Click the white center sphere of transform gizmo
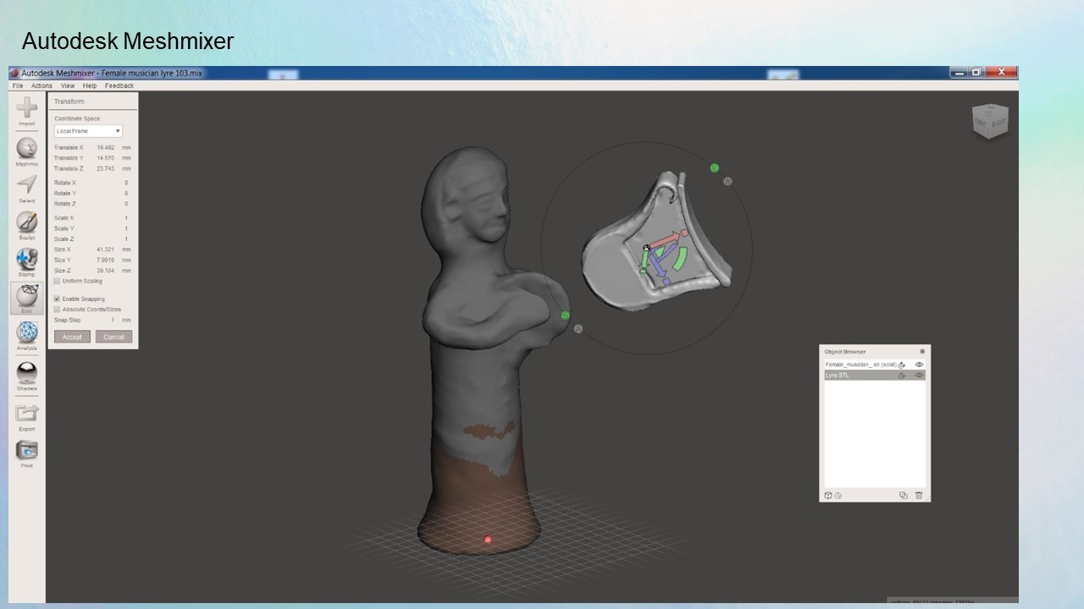1084x609 pixels. tap(646, 249)
